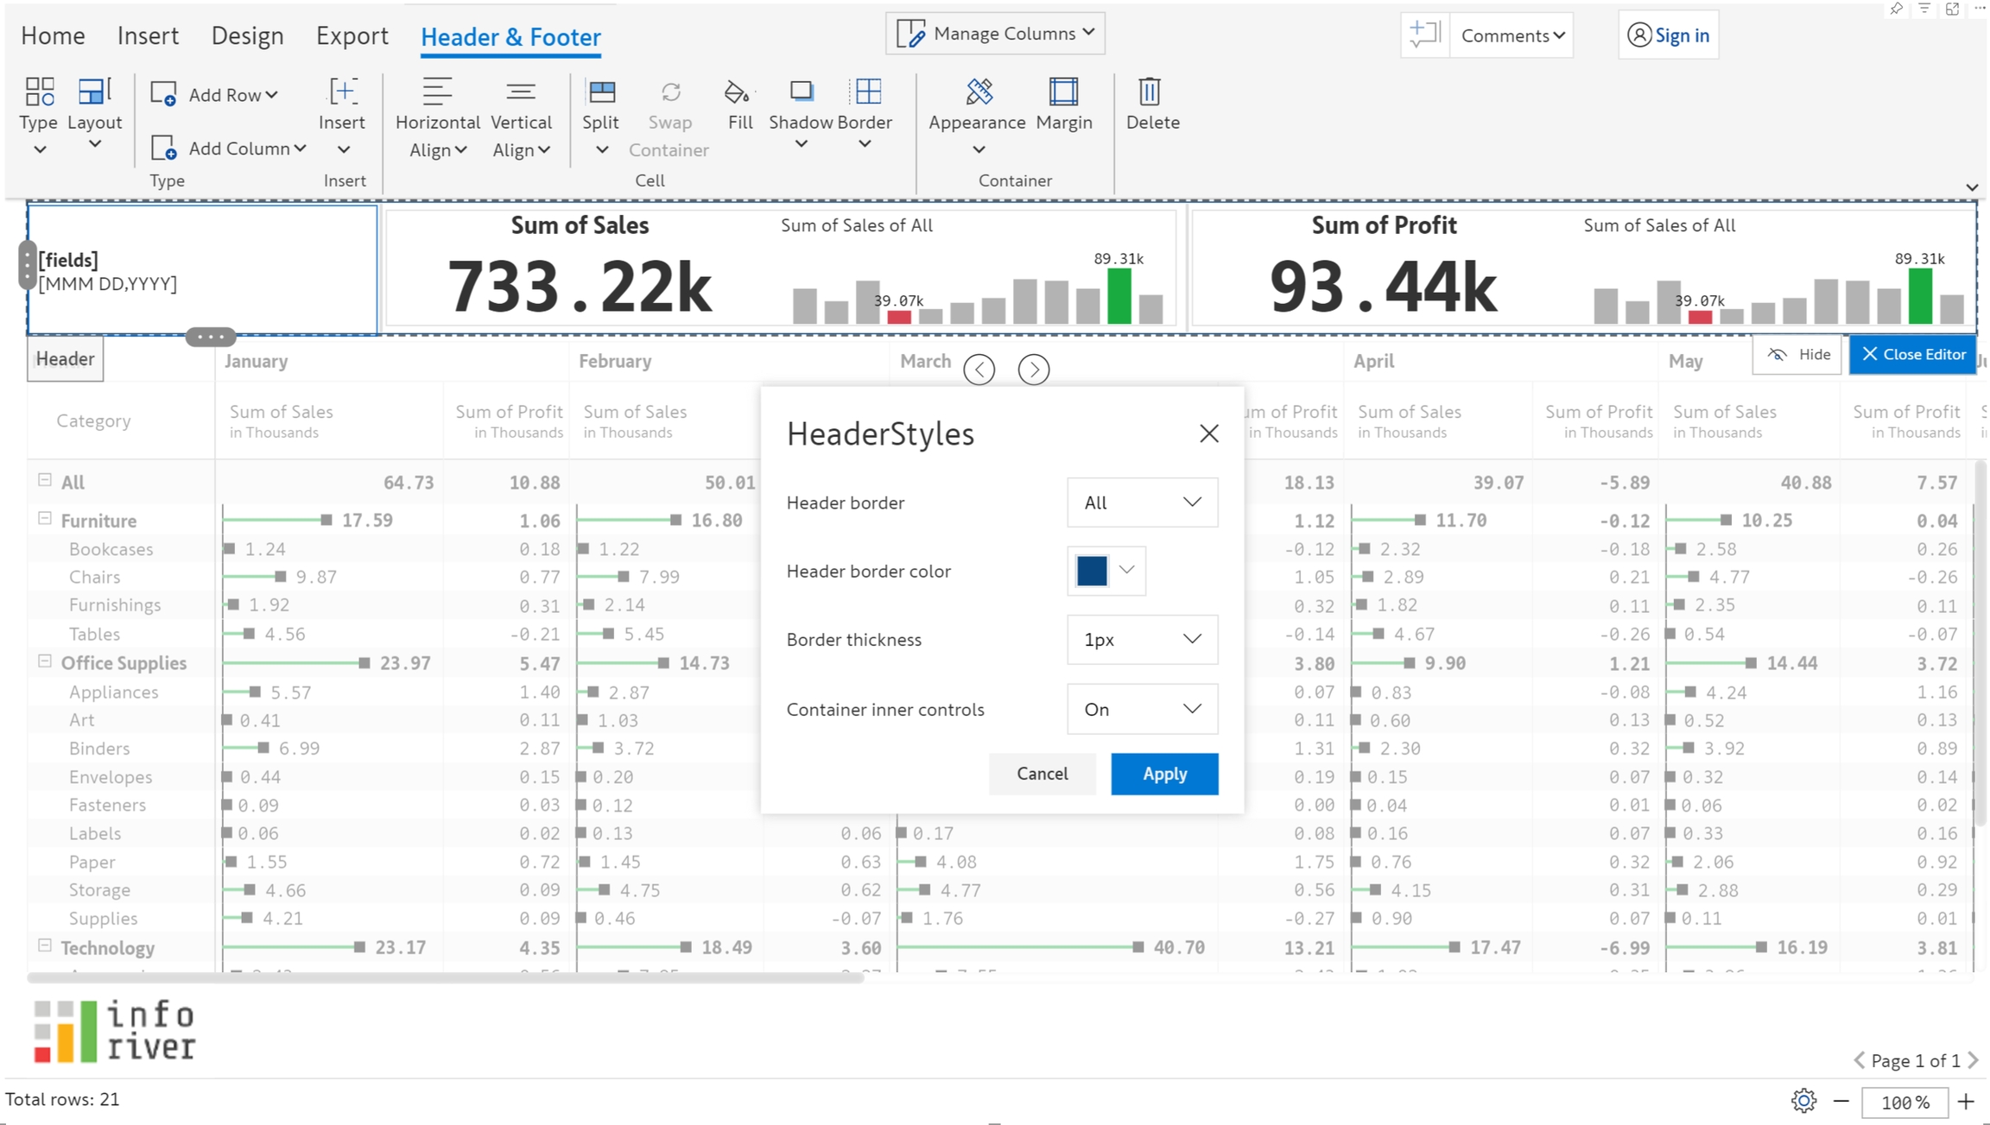Click the Fill paint bucket icon
Viewport: 1990px width, 1125px height.
pyautogui.click(x=738, y=92)
